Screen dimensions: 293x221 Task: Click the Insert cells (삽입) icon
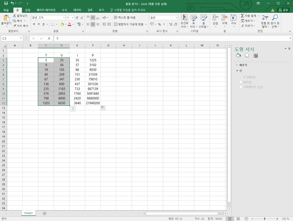(215, 18)
